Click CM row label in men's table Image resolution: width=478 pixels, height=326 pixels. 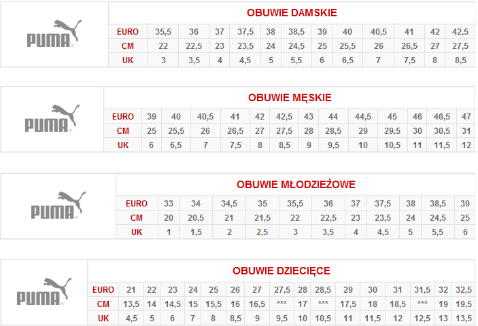[122, 131]
